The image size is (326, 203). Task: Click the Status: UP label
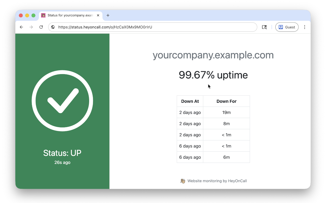pos(62,153)
